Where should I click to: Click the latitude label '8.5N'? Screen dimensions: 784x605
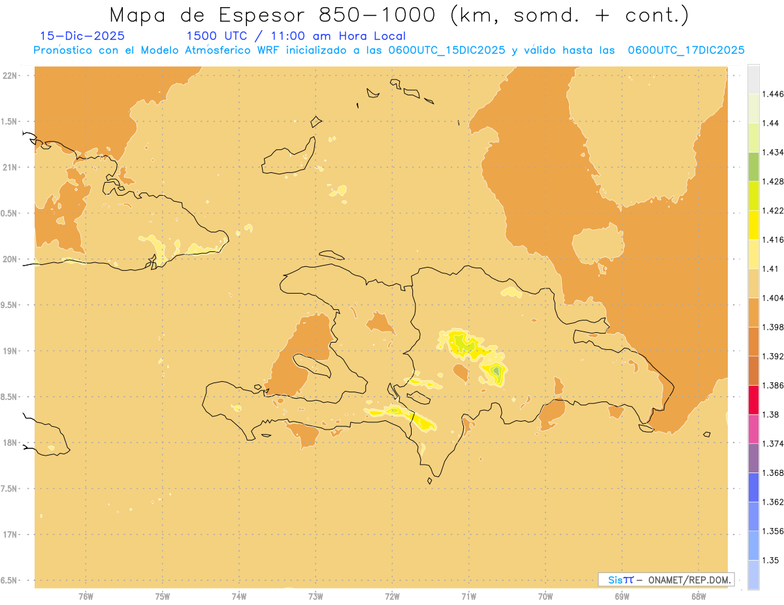coord(9,397)
